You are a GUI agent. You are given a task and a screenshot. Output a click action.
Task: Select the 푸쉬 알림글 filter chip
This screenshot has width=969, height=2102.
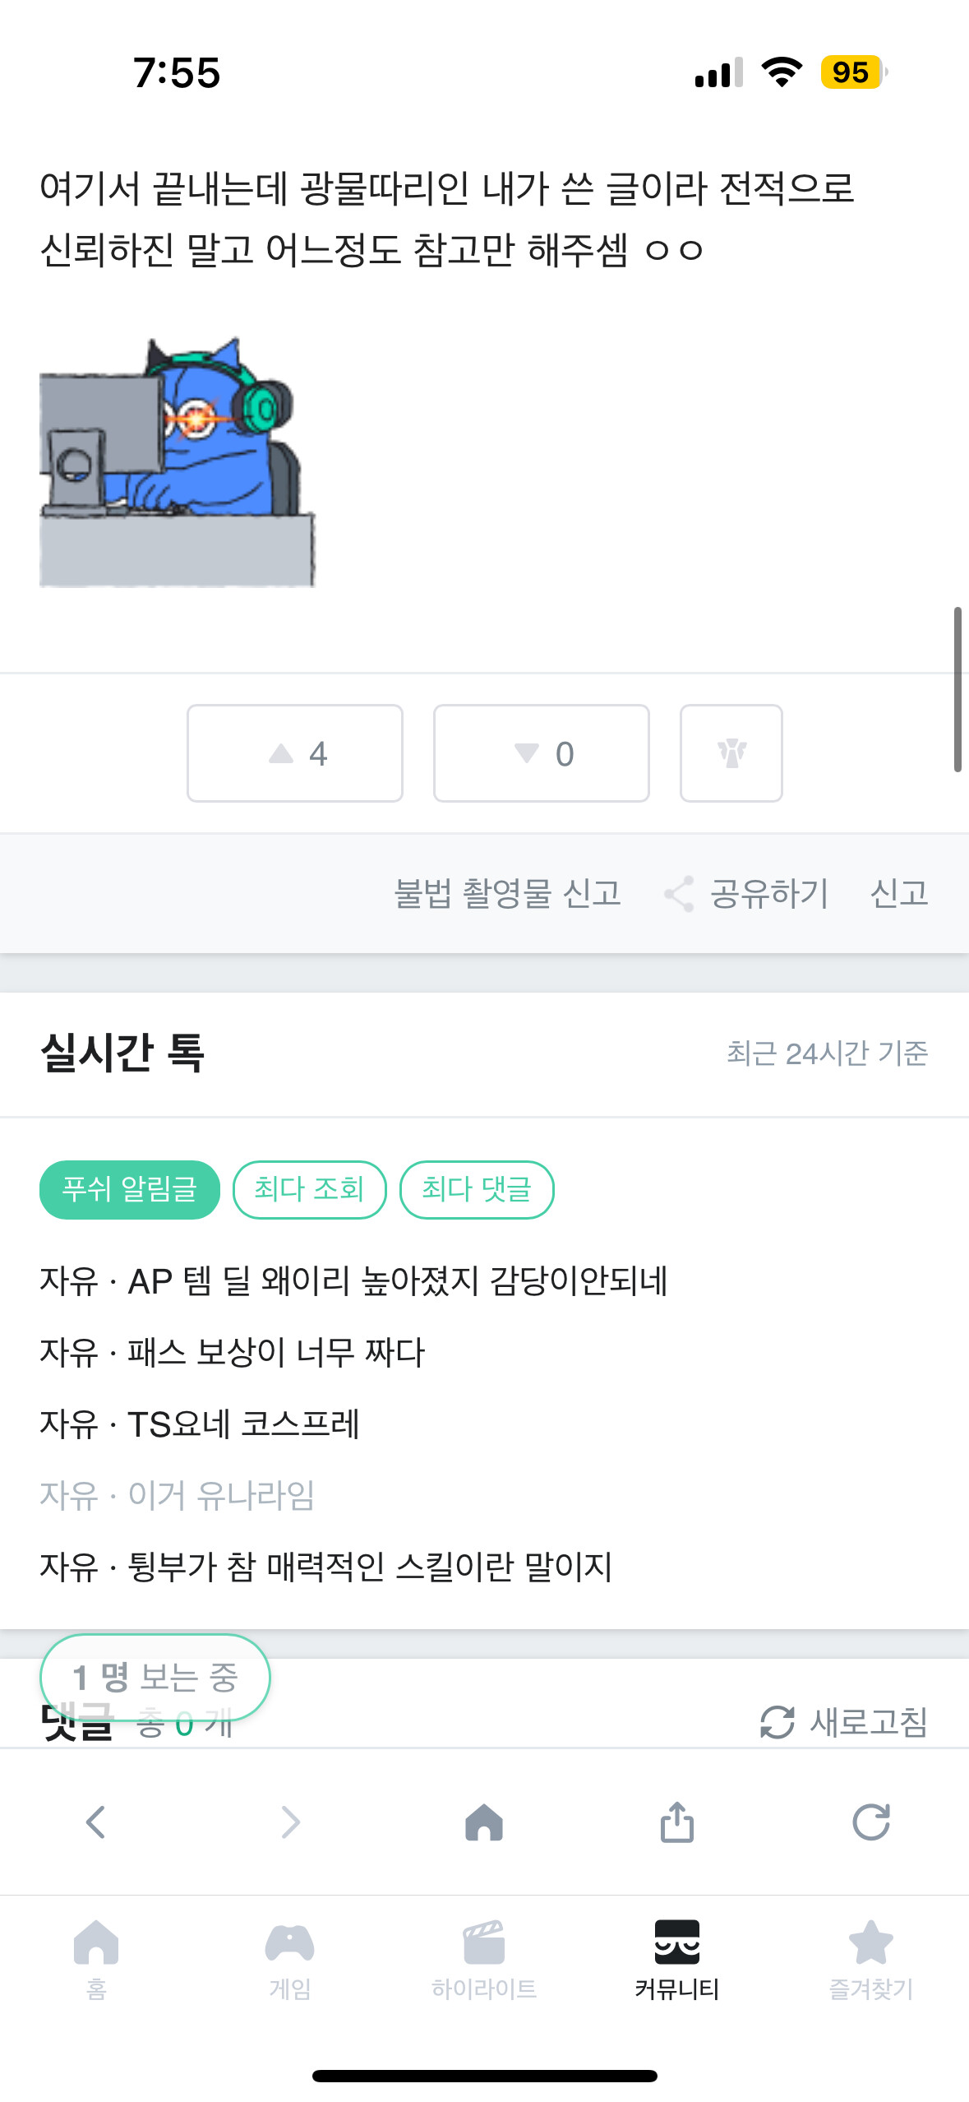[x=130, y=1189]
